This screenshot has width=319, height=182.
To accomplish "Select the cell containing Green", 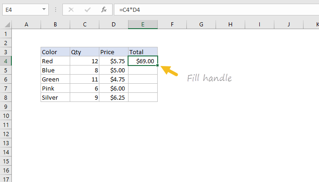I will click(x=55, y=79).
